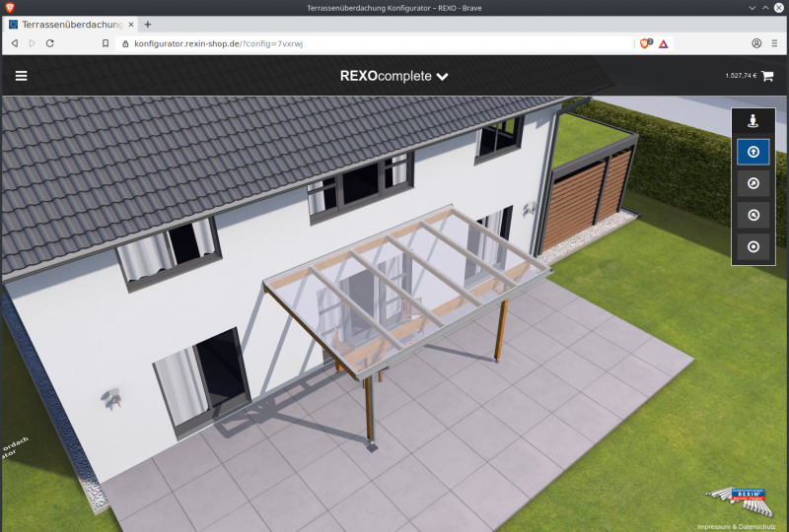Close the Terrassenüberdachung tab
The image size is (789, 532).
pos(131,24)
